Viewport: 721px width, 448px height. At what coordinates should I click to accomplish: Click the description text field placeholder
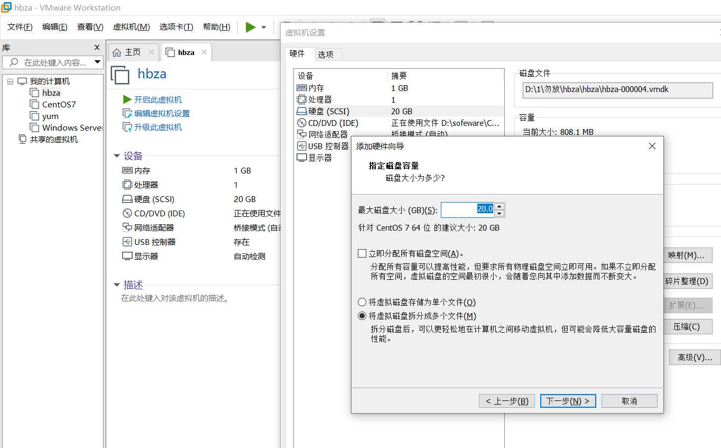coord(175,298)
